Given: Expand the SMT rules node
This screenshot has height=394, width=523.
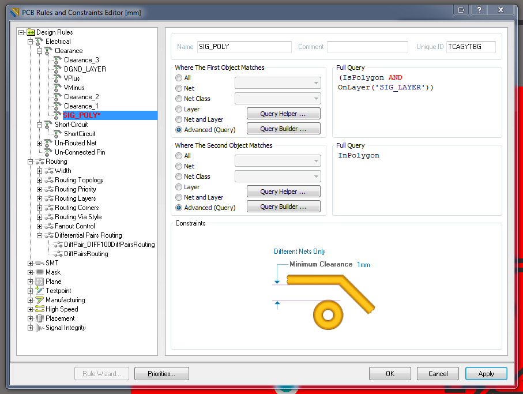Looking at the screenshot, I should pyautogui.click(x=31, y=263).
